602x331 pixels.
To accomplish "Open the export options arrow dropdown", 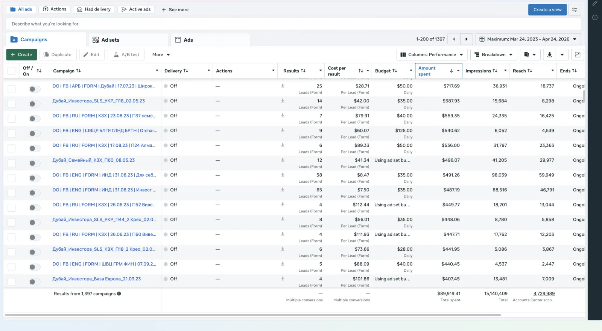I will tap(562, 55).
